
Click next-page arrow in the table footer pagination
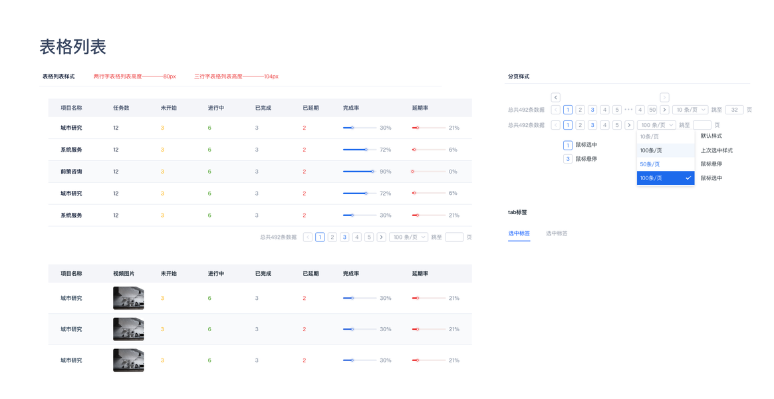coord(381,237)
